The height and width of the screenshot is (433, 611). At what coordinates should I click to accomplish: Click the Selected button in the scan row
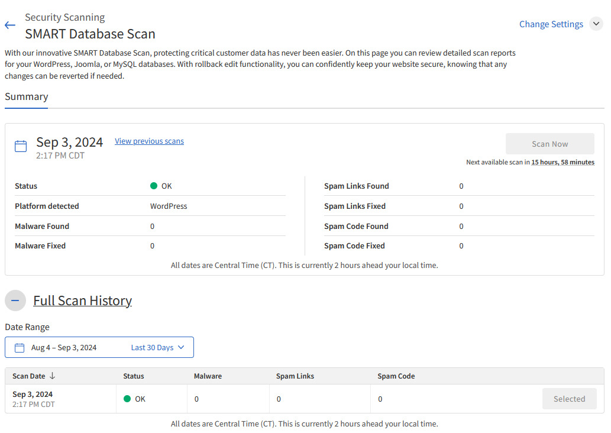(569, 399)
